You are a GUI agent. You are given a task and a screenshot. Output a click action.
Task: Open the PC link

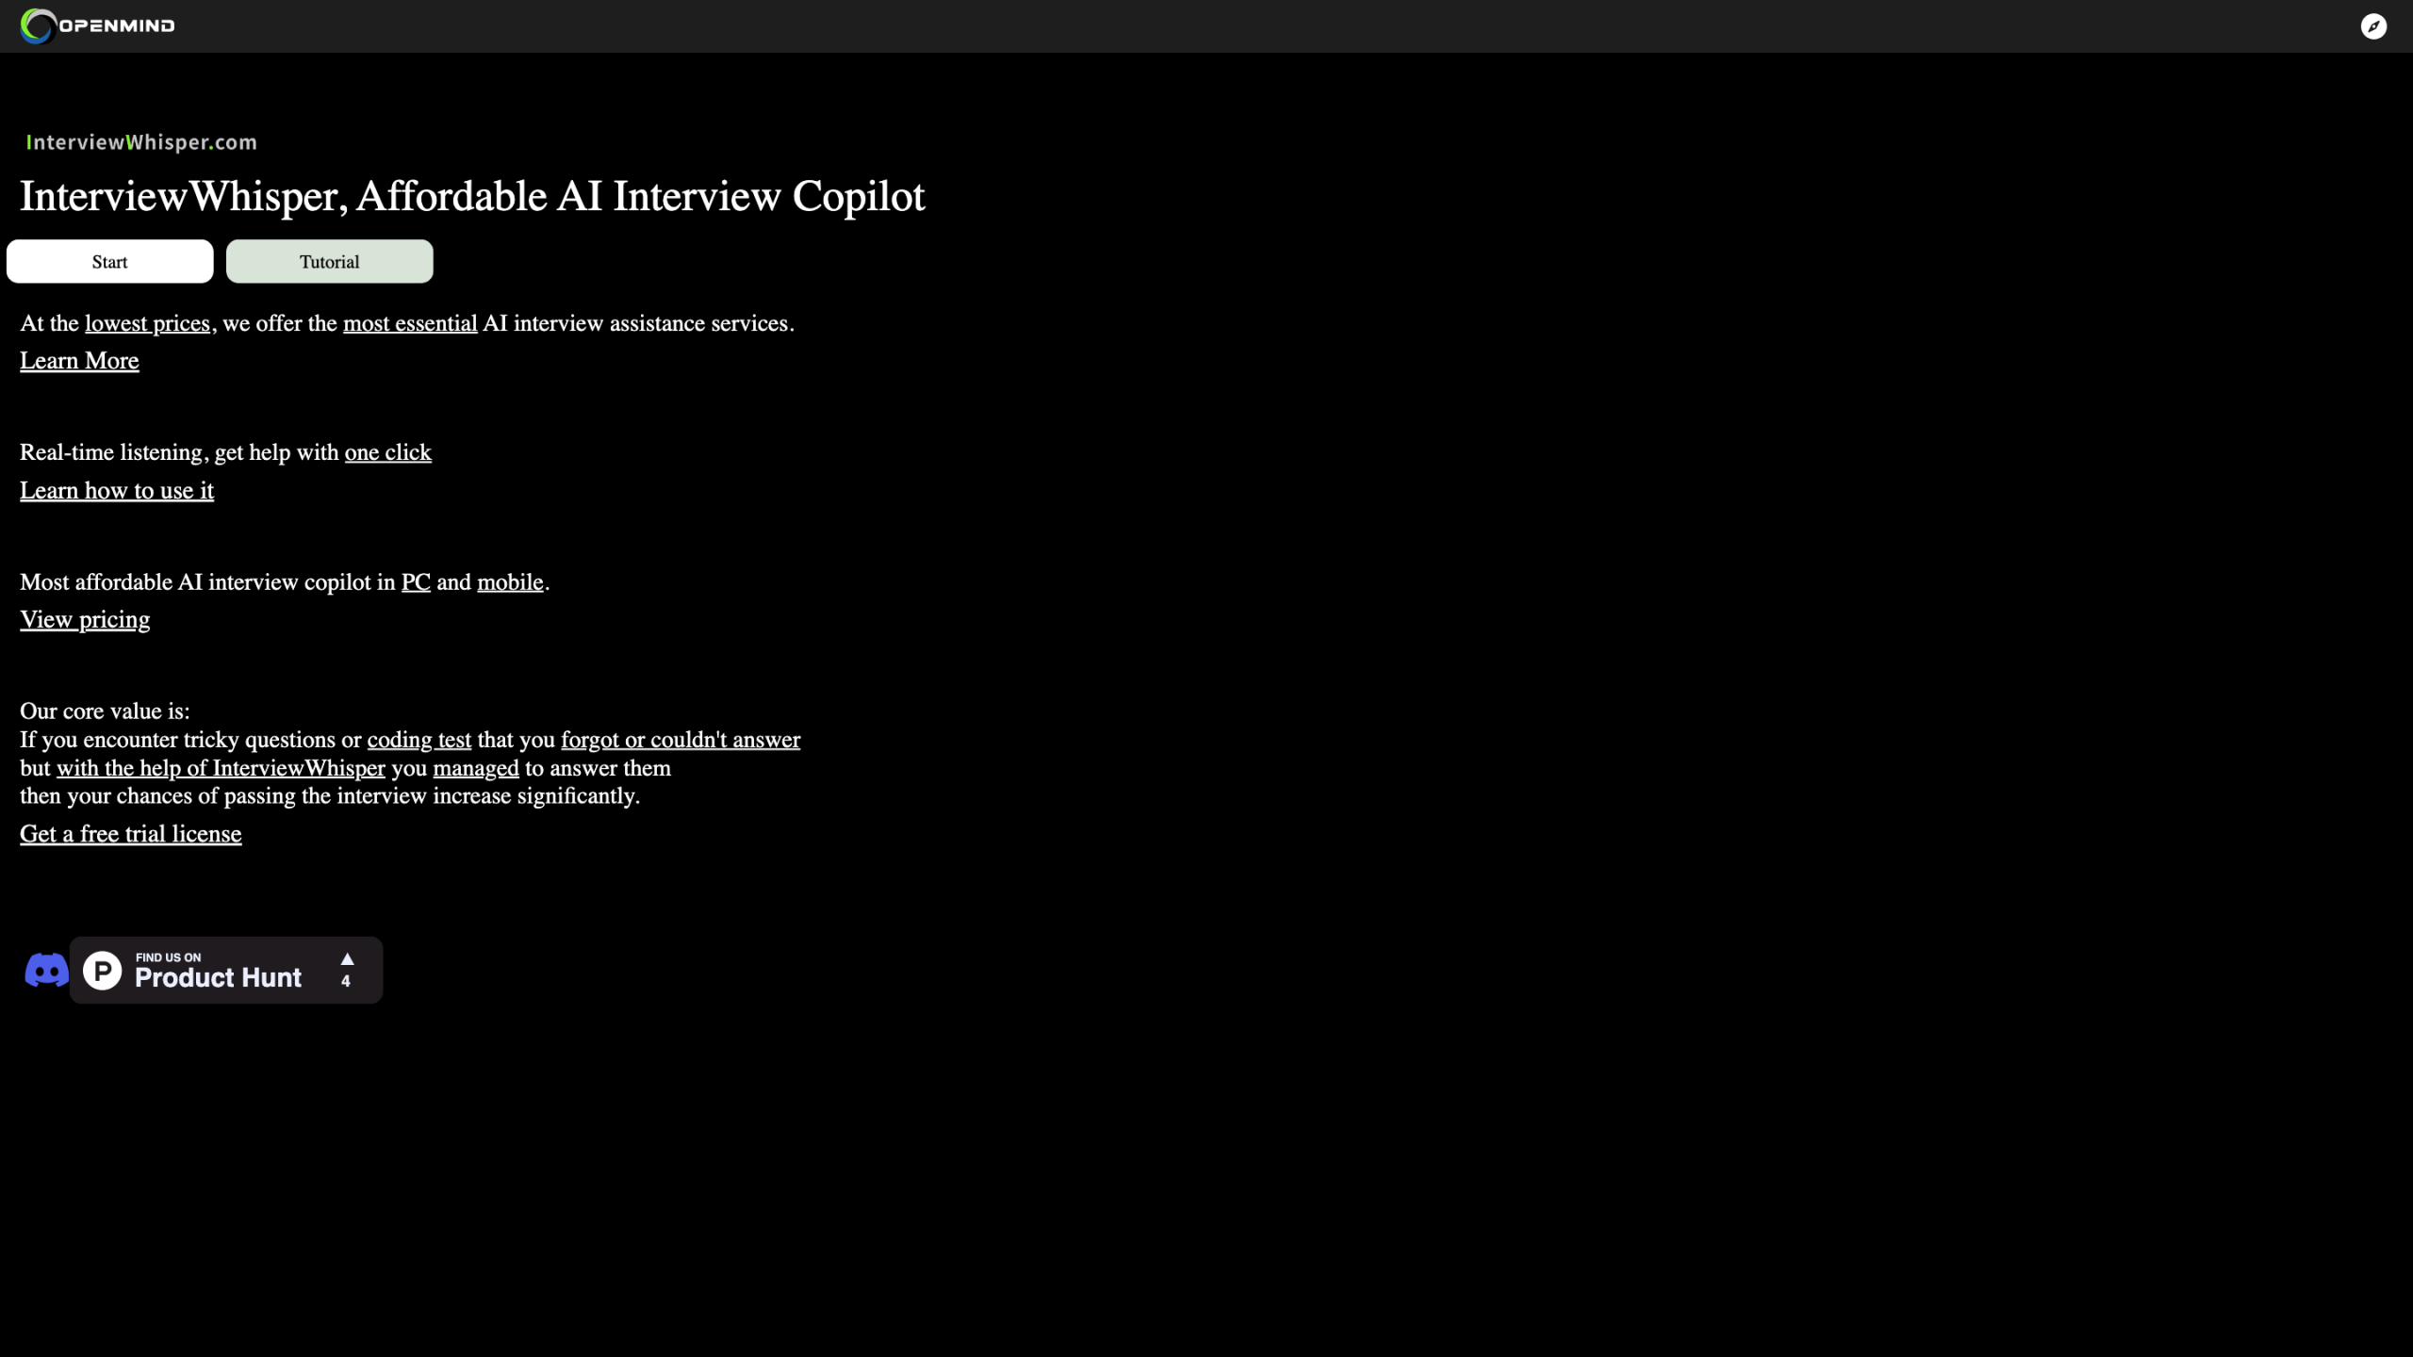416,582
